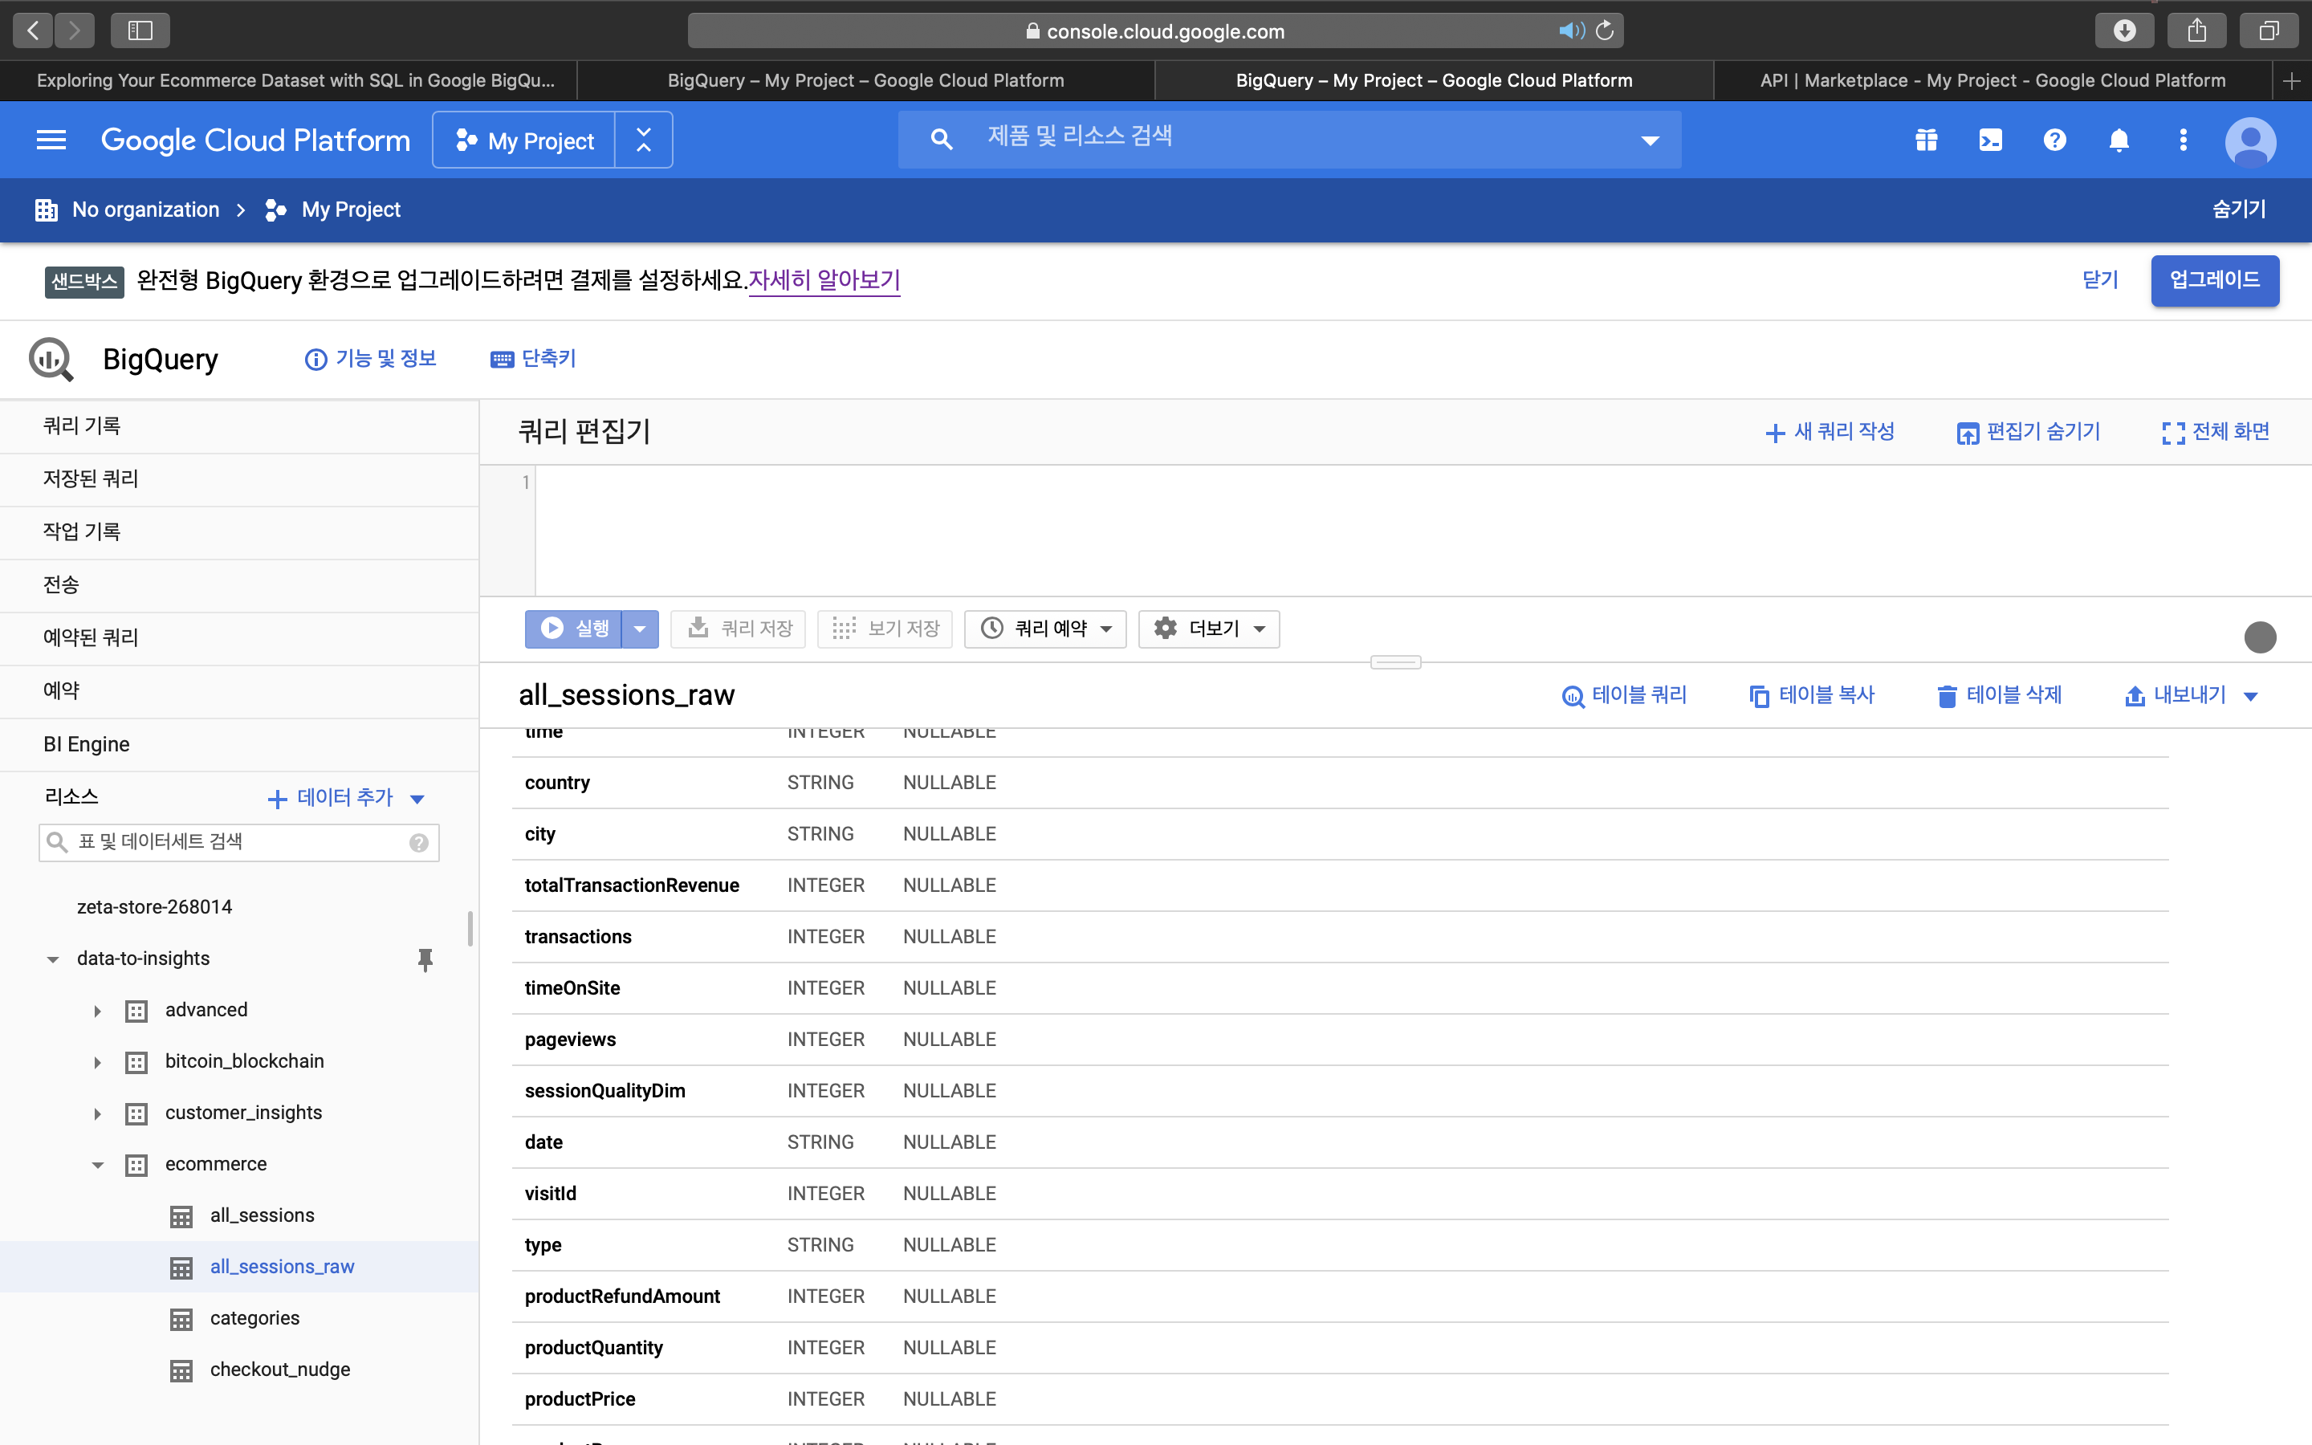Open the run options dropdown arrow

pyautogui.click(x=640, y=628)
